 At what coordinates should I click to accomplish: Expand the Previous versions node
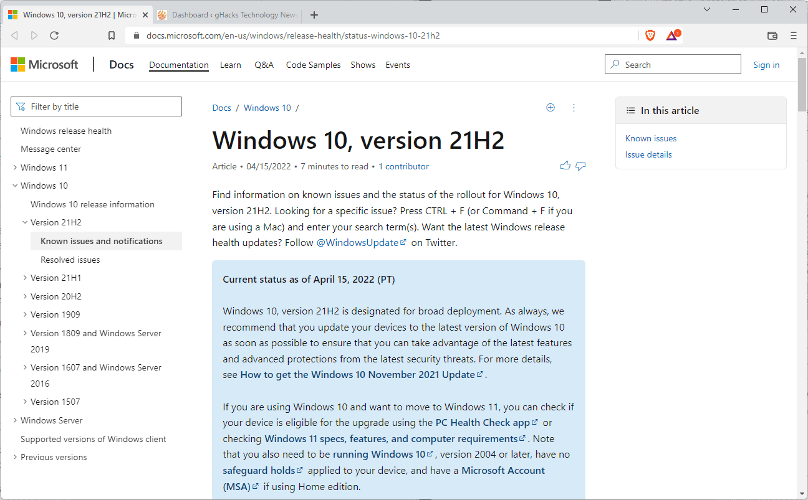coord(15,457)
